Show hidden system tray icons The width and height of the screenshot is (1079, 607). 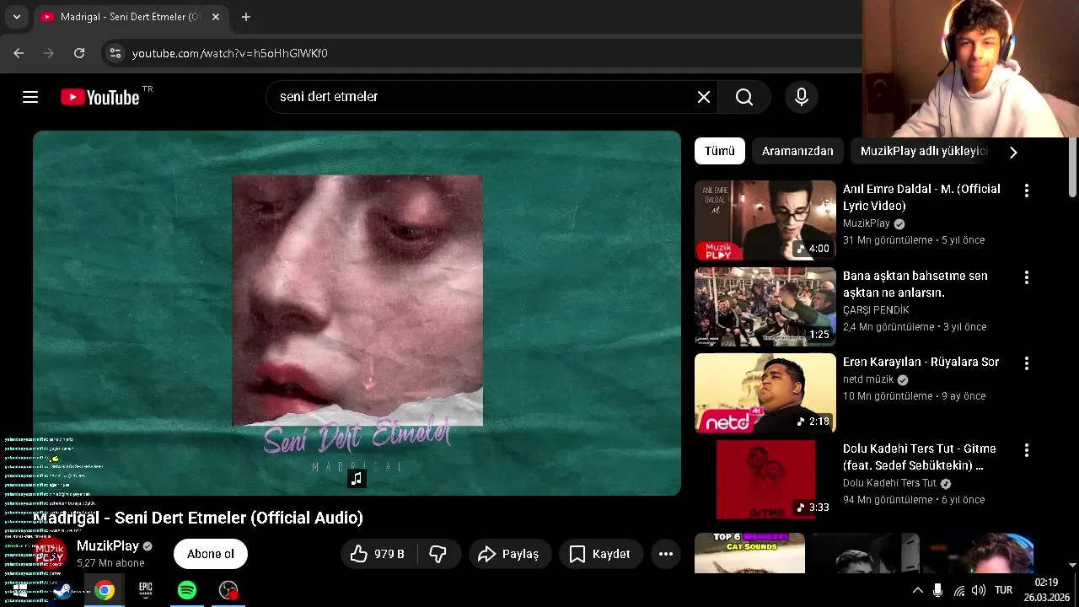pos(918,590)
